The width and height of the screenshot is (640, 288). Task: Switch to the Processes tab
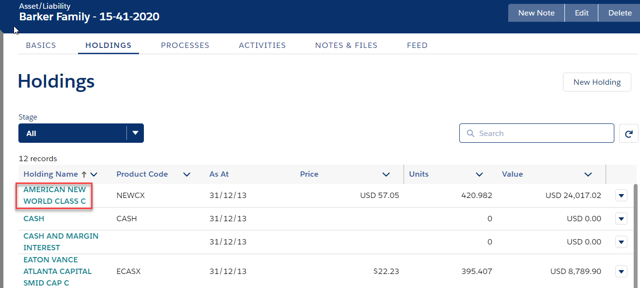click(x=185, y=45)
